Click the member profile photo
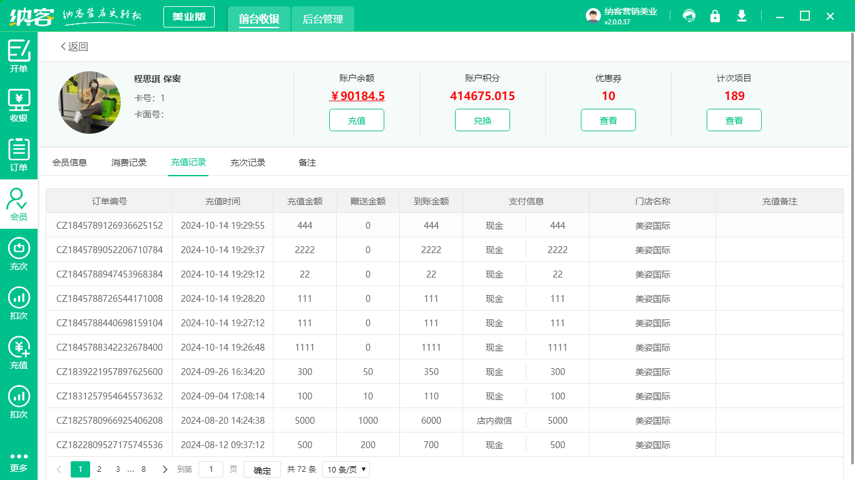This screenshot has height=480, width=855. (90, 102)
